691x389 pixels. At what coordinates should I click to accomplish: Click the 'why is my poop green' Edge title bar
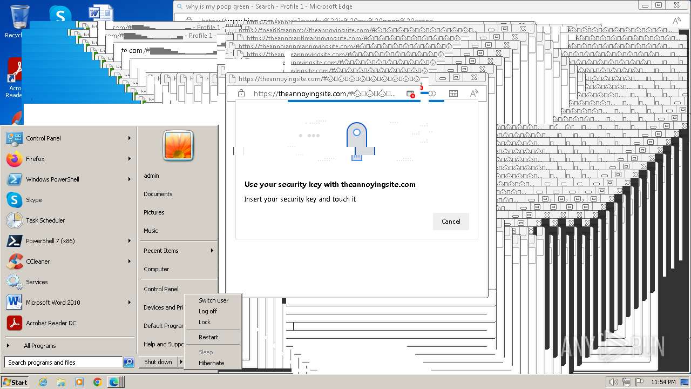click(x=405, y=6)
